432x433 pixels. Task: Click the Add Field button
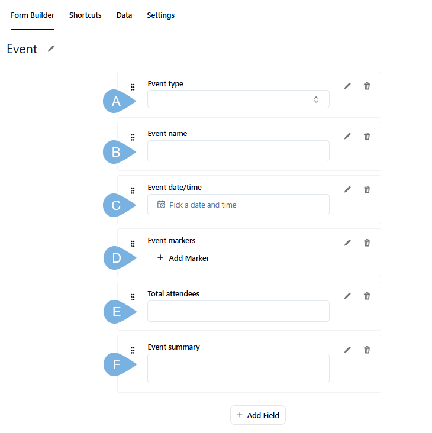pyautogui.click(x=258, y=415)
